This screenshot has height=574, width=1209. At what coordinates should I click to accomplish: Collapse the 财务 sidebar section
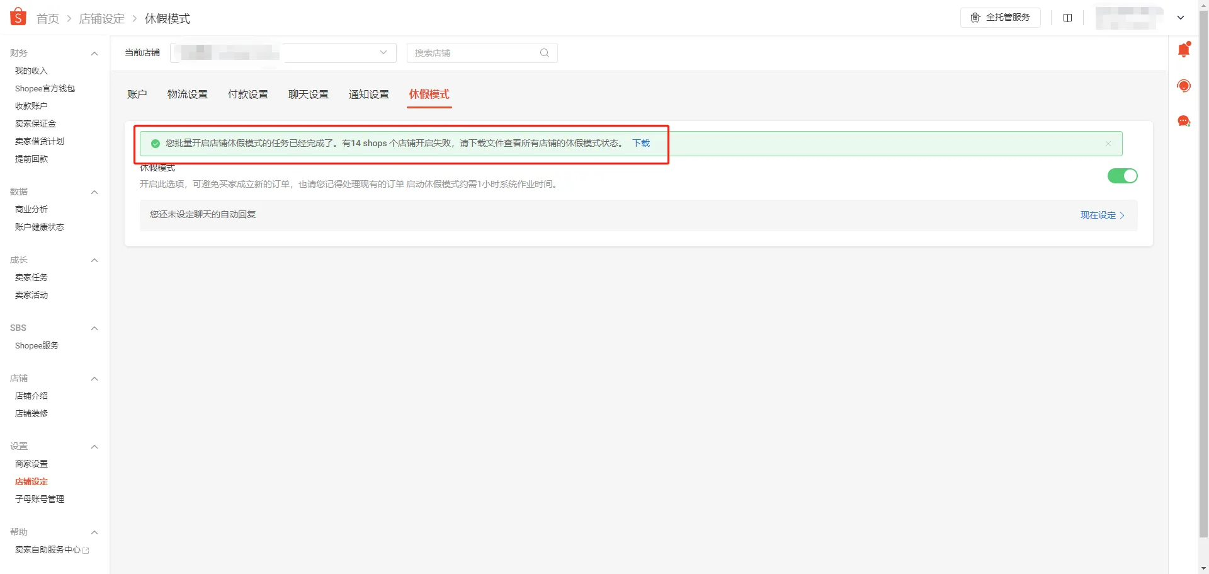click(94, 54)
